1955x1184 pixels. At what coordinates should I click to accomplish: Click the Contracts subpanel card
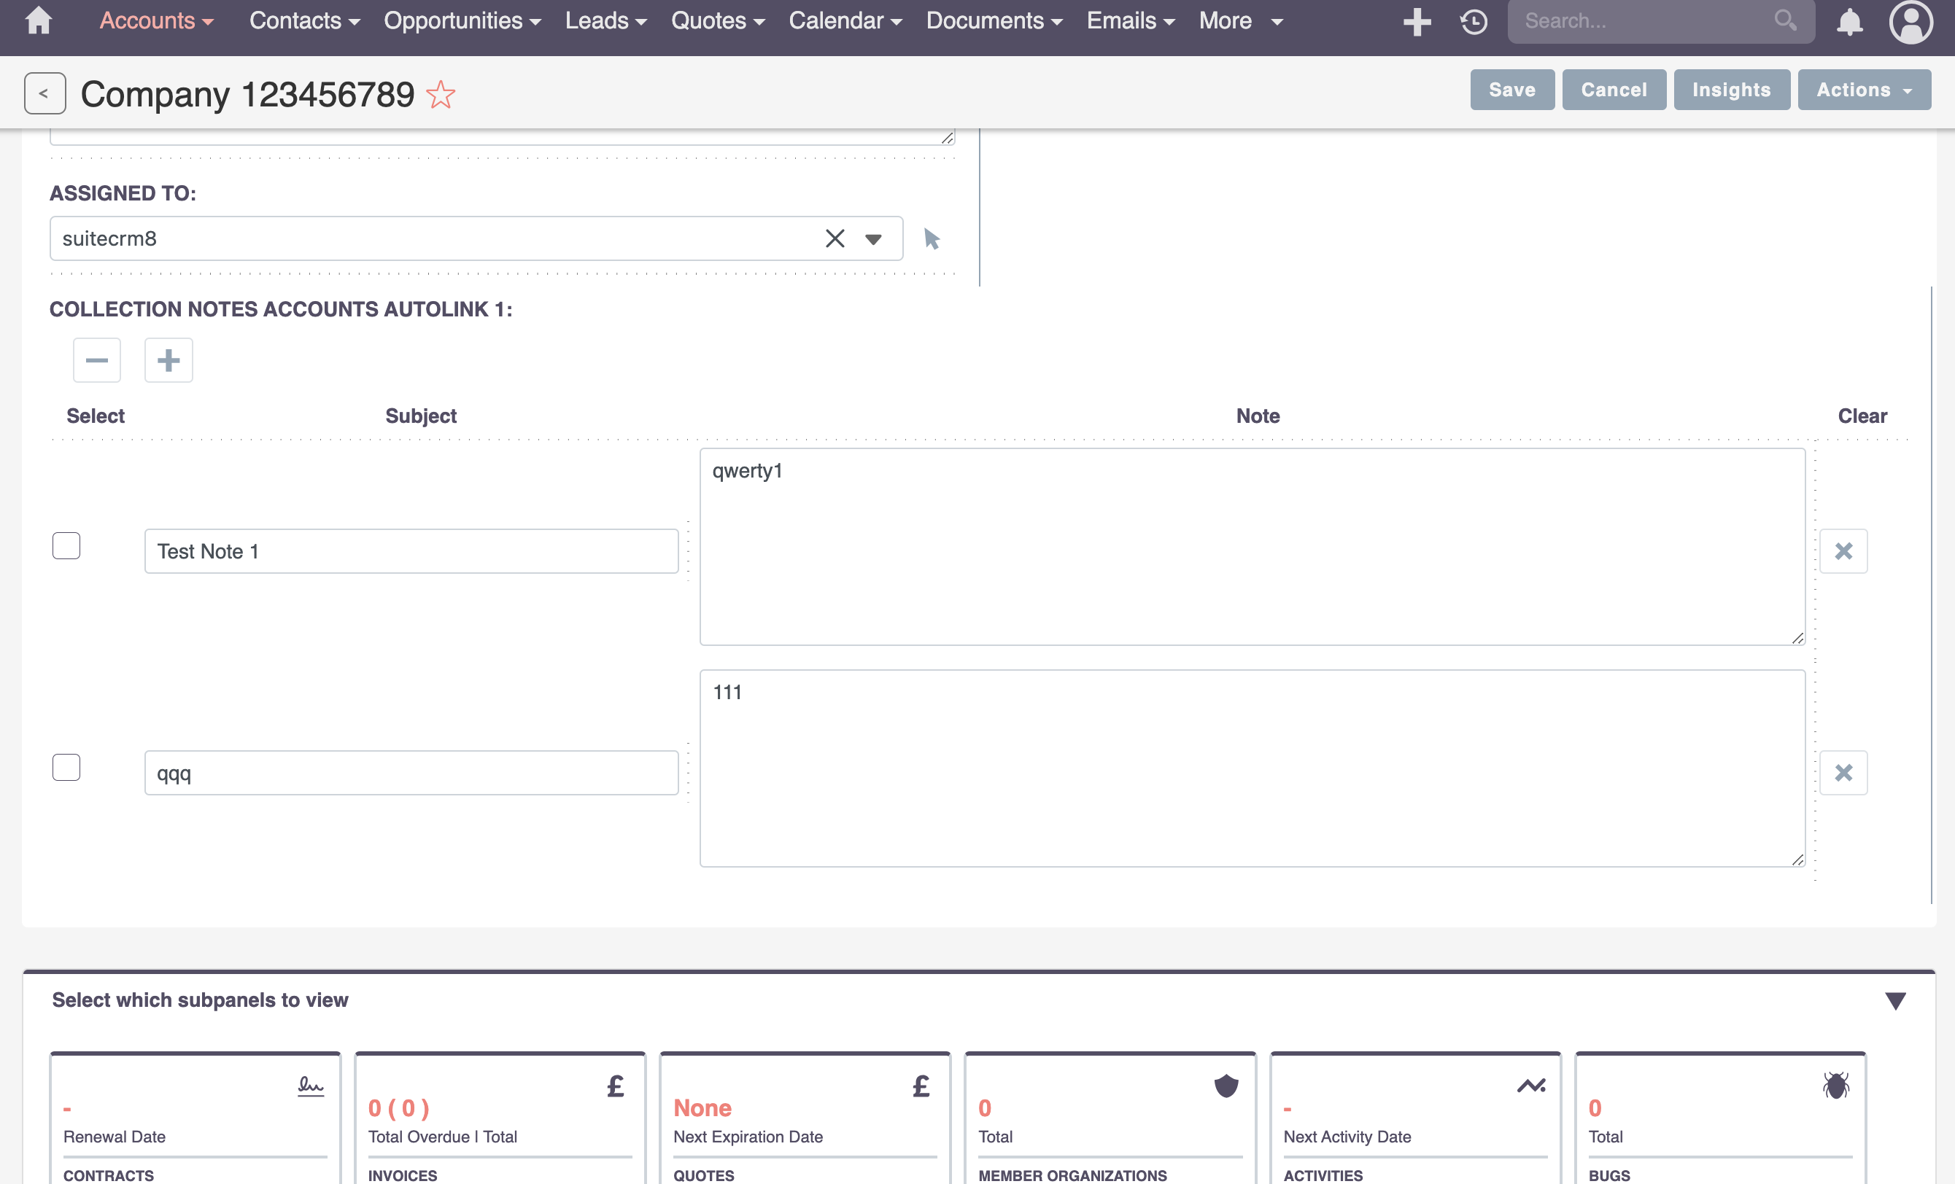(195, 1118)
